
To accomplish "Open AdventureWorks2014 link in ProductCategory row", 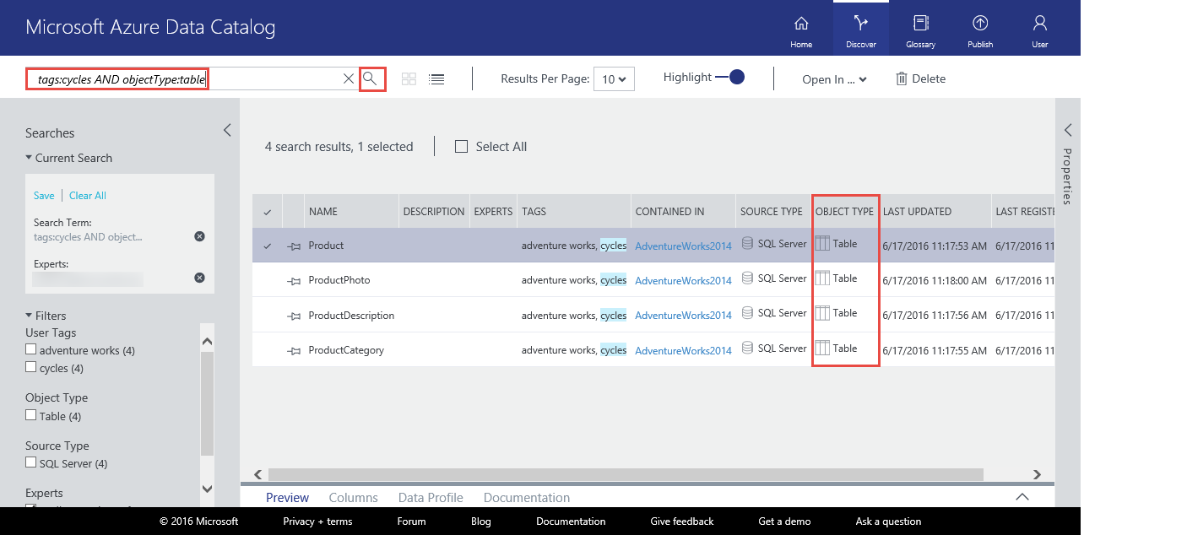I will (x=683, y=351).
